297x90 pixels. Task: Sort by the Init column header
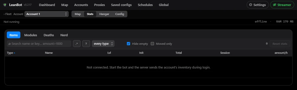[x=141, y=53]
